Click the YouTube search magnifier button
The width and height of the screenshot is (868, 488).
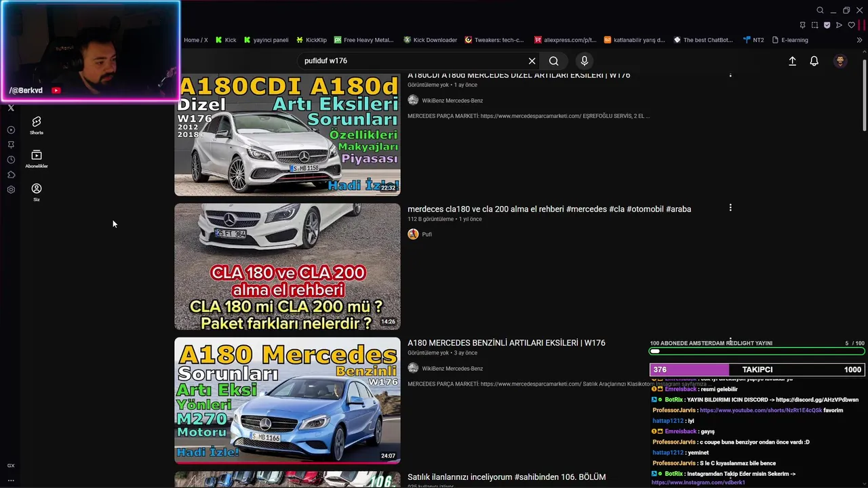click(554, 61)
